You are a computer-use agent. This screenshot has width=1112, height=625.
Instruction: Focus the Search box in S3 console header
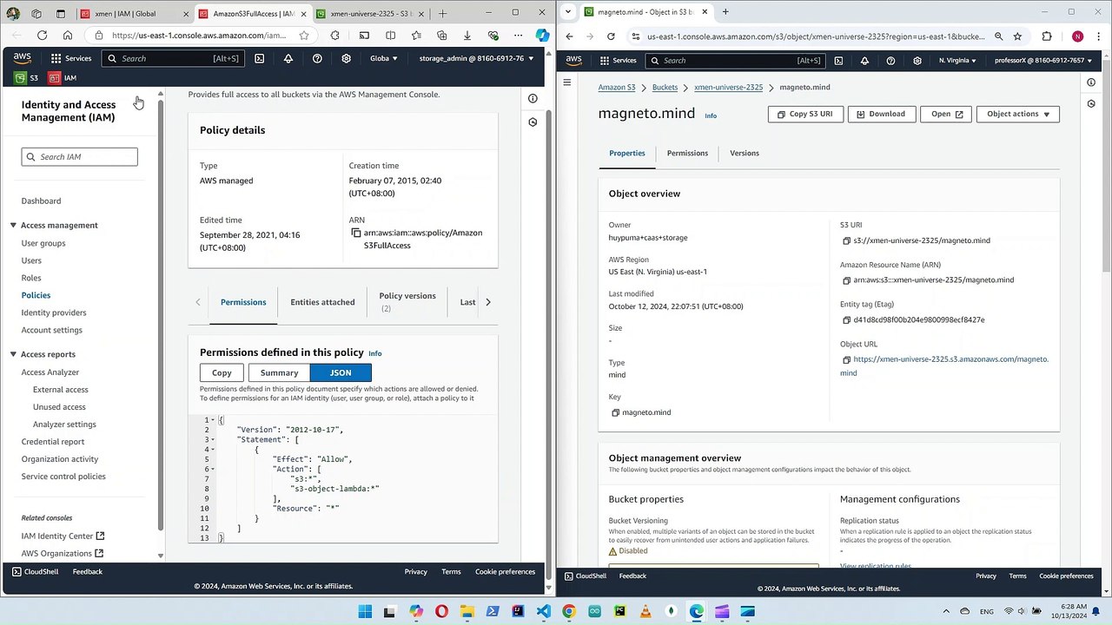point(737,61)
